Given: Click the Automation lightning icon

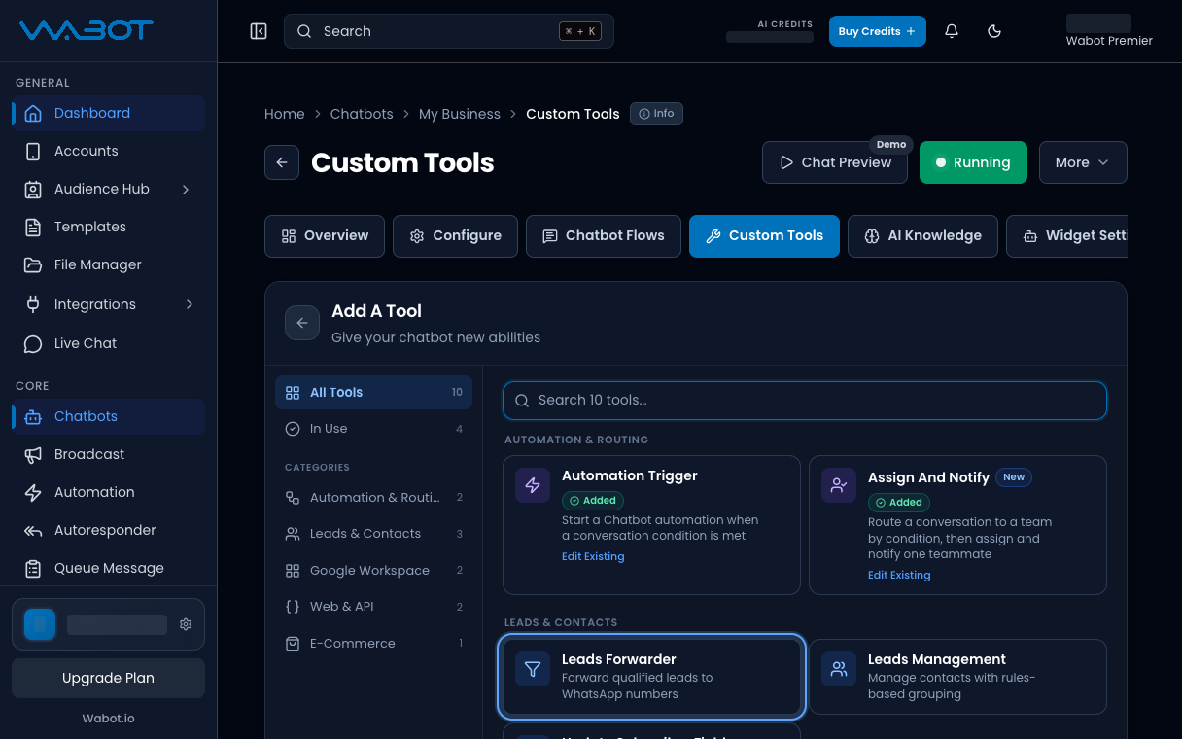Looking at the screenshot, I should pyautogui.click(x=33, y=492).
